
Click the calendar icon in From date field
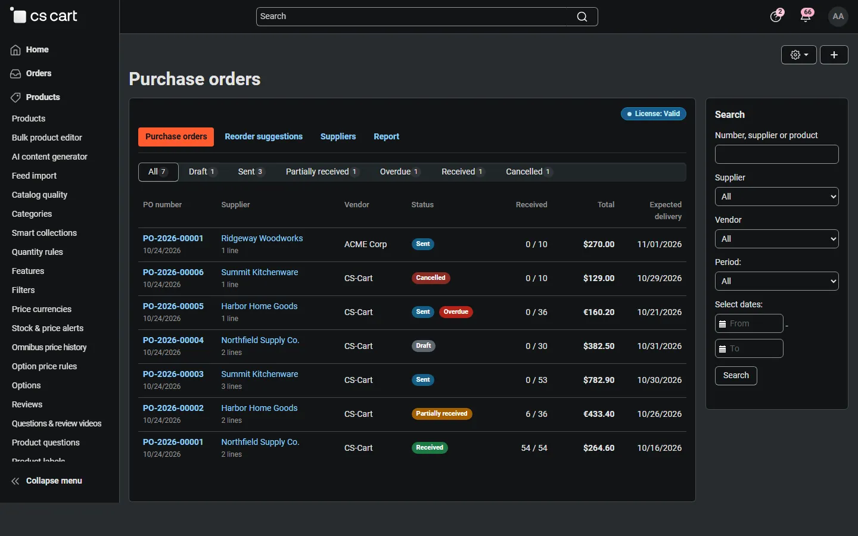pos(722,324)
